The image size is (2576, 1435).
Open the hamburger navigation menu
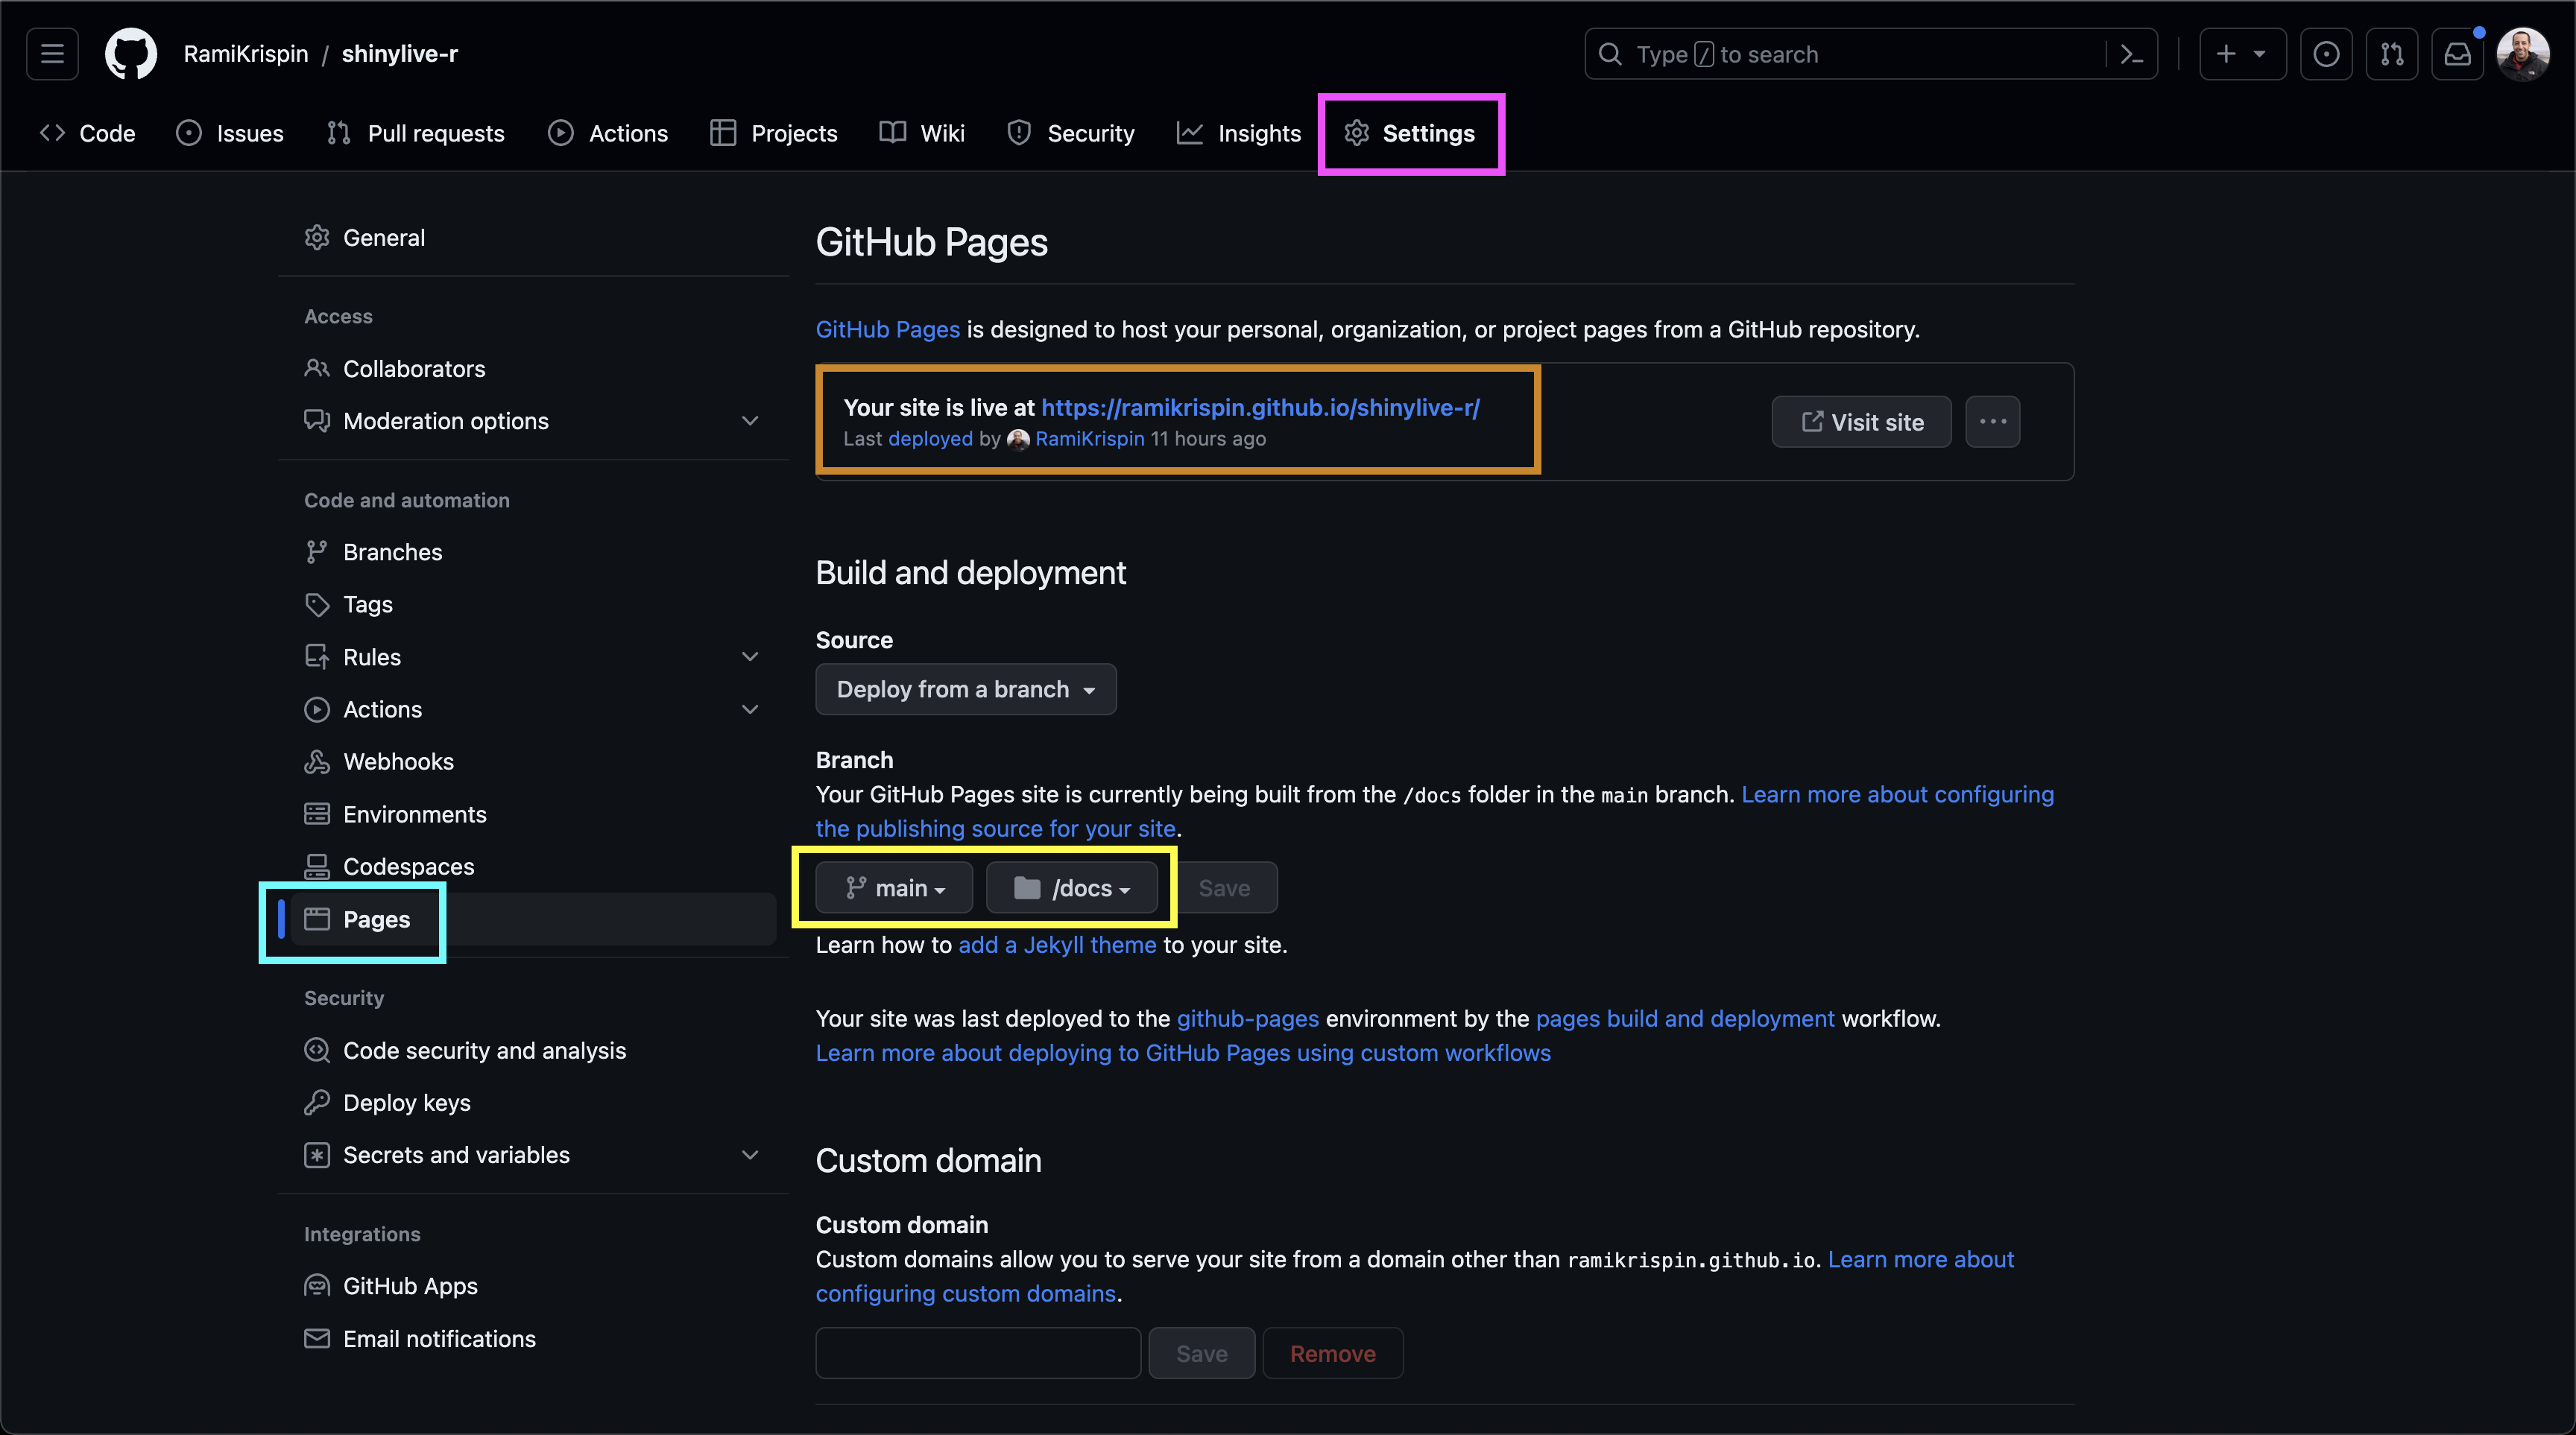pos(52,54)
